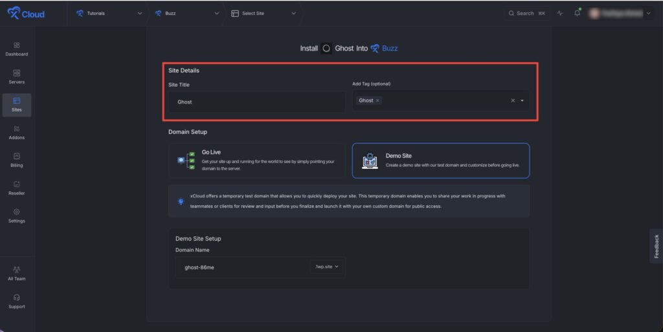
Task: Select the Demo Site option
Action: click(x=440, y=160)
